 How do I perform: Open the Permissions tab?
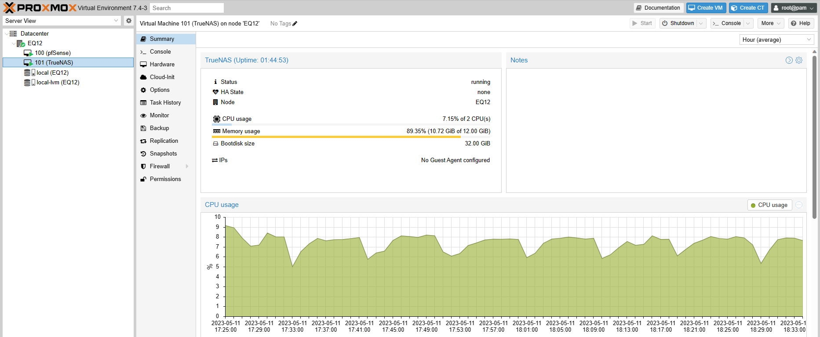point(166,179)
